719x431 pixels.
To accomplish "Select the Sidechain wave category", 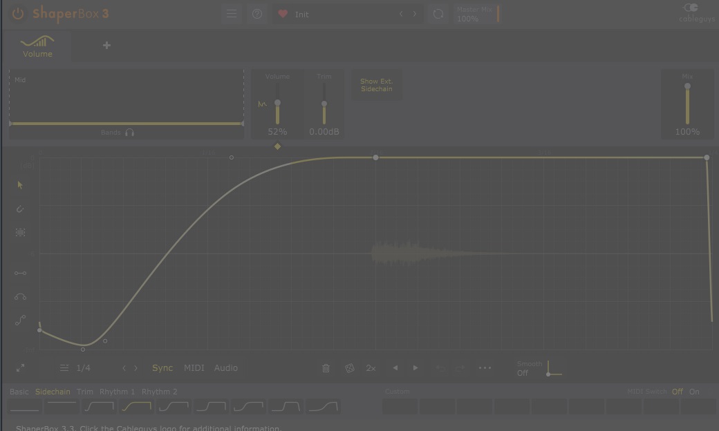I will click(x=53, y=391).
